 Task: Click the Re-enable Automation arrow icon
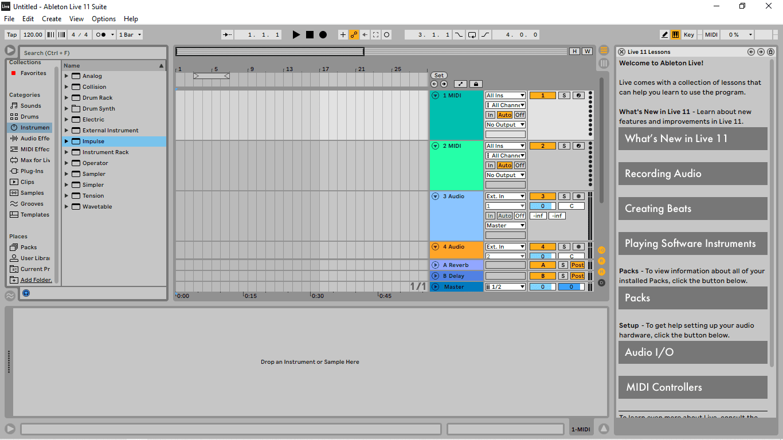coord(365,35)
